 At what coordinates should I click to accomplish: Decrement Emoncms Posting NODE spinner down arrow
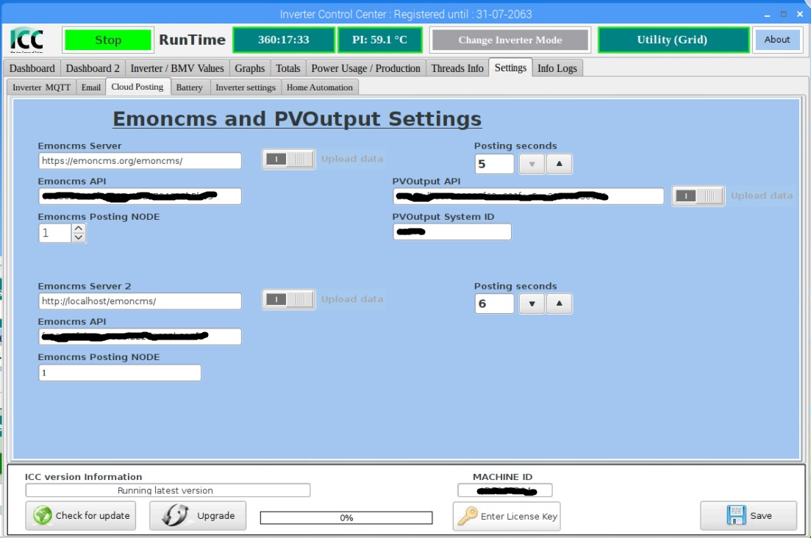pyautogui.click(x=78, y=237)
